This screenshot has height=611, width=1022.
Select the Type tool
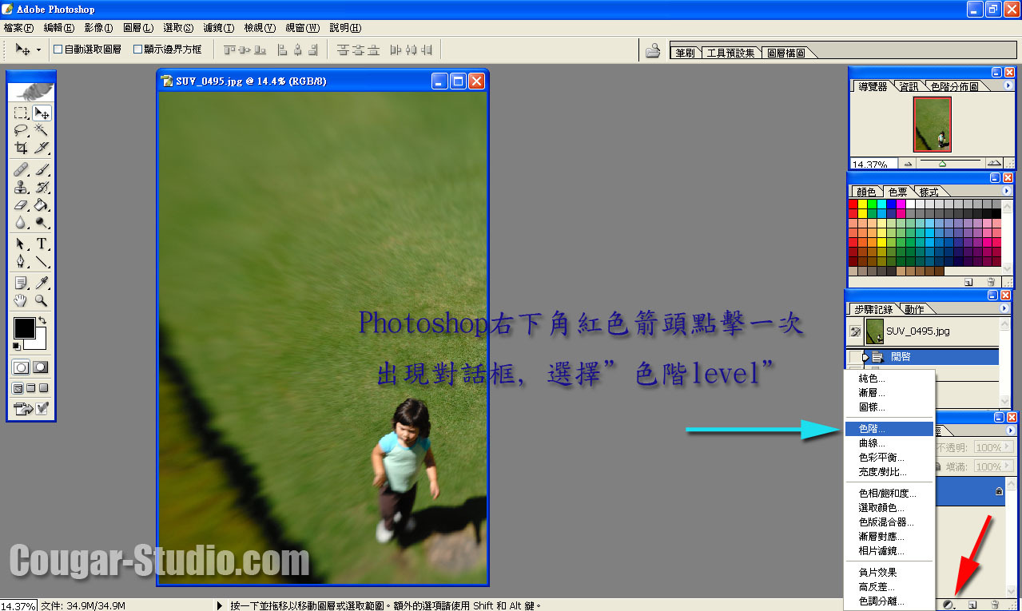[42, 244]
